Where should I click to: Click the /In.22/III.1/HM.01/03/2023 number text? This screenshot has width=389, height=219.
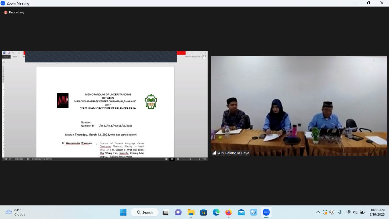(116, 126)
